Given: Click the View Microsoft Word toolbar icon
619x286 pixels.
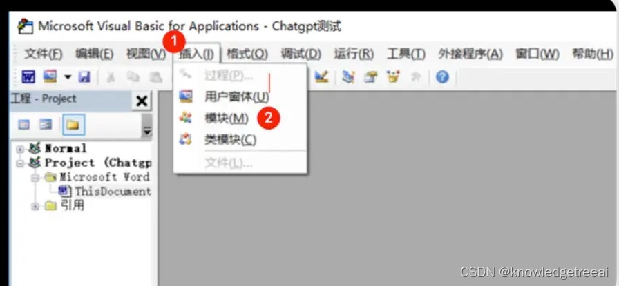Looking at the screenshot, I should click(28, 77).
